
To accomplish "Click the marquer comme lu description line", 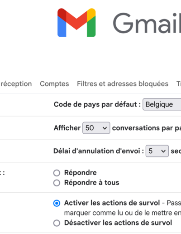I will [123, 213].
